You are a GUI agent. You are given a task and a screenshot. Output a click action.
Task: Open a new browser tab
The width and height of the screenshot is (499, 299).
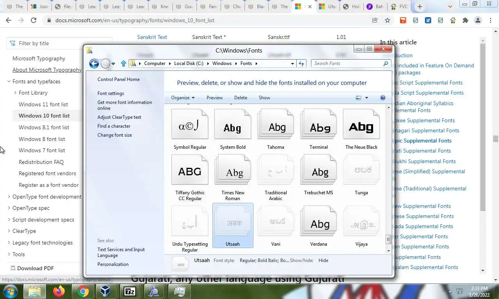(419, 7)
